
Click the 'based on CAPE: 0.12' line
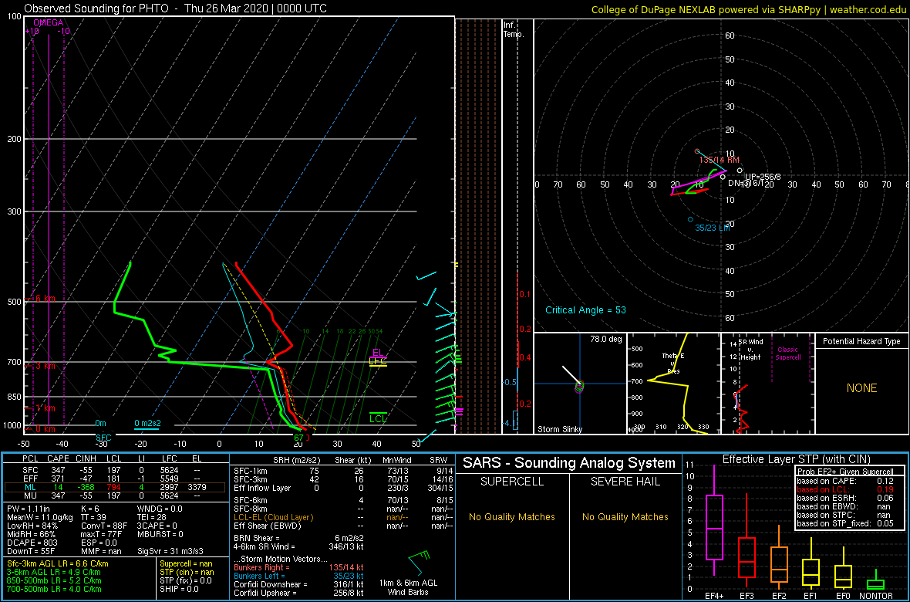[x=845, y=481]
